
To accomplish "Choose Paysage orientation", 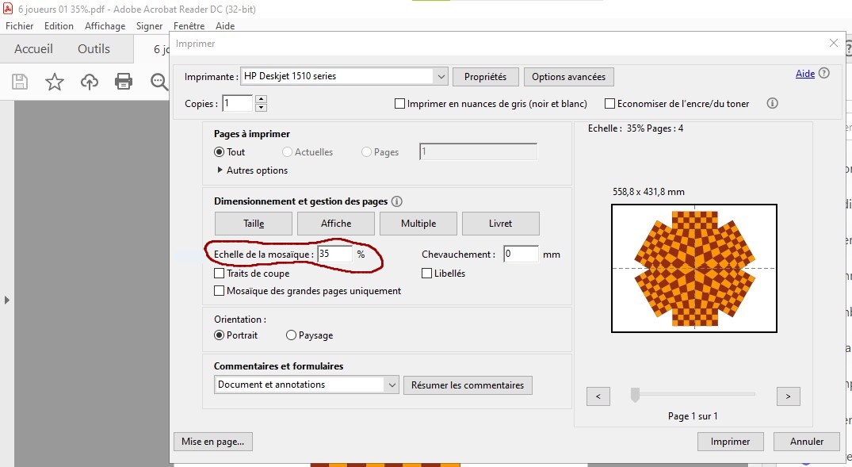I will [x=291, y=335].
